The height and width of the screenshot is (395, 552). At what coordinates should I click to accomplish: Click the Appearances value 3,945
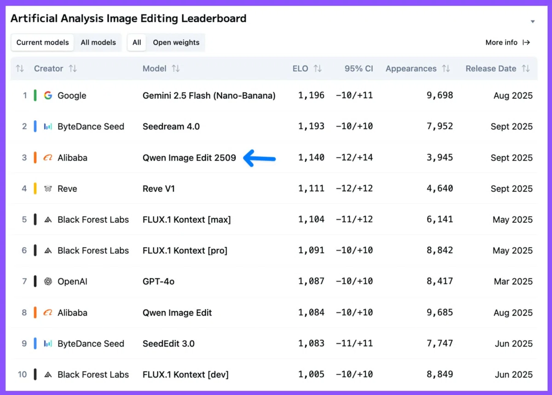pos(440,158)
